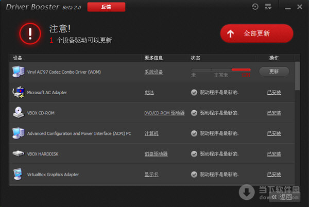Click 已安装 for VirtualBox Graphics Adapter

click(274, 175)
